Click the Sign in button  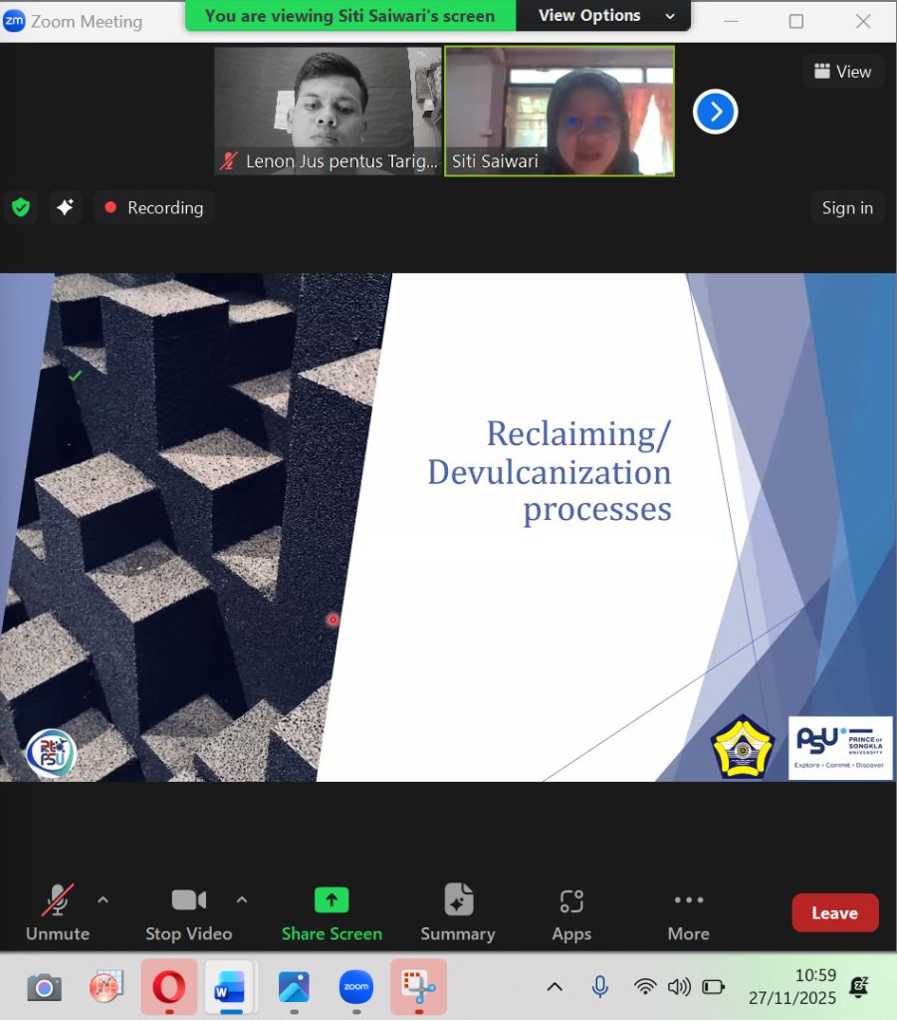pos(846,207)
